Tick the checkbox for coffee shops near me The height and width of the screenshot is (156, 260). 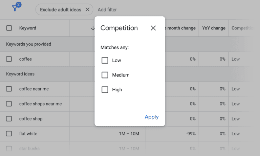(9, 104)
